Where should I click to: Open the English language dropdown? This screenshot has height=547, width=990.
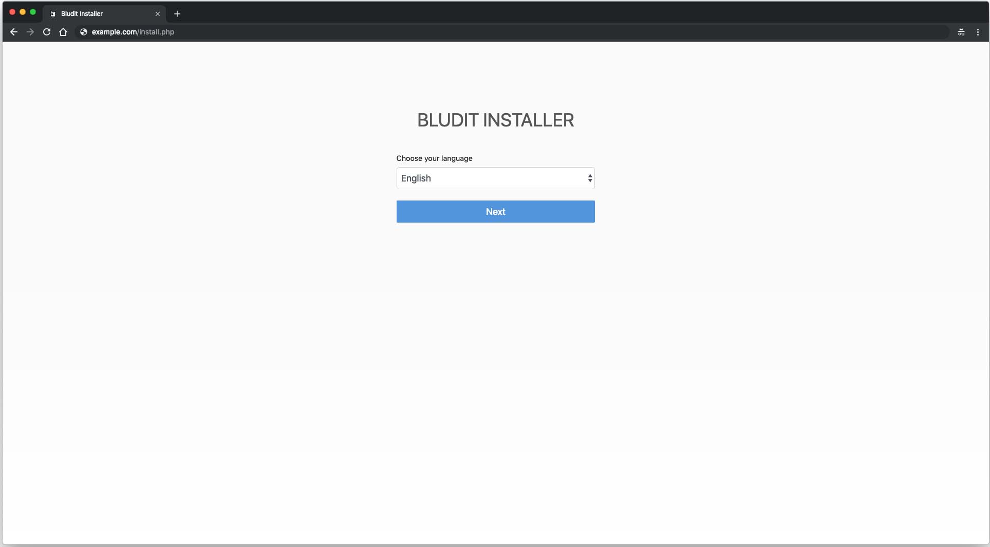[495, 178]
